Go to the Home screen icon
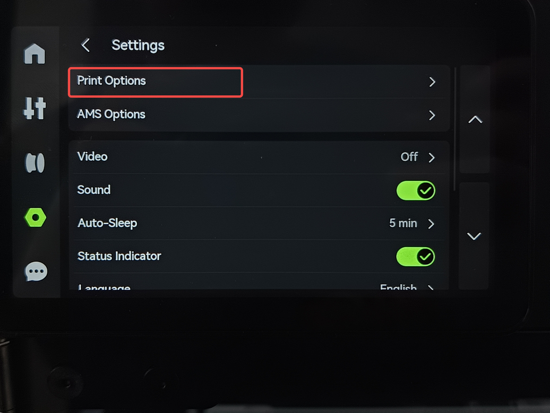This screenshot has height=413, width=550. coord(35,55)
